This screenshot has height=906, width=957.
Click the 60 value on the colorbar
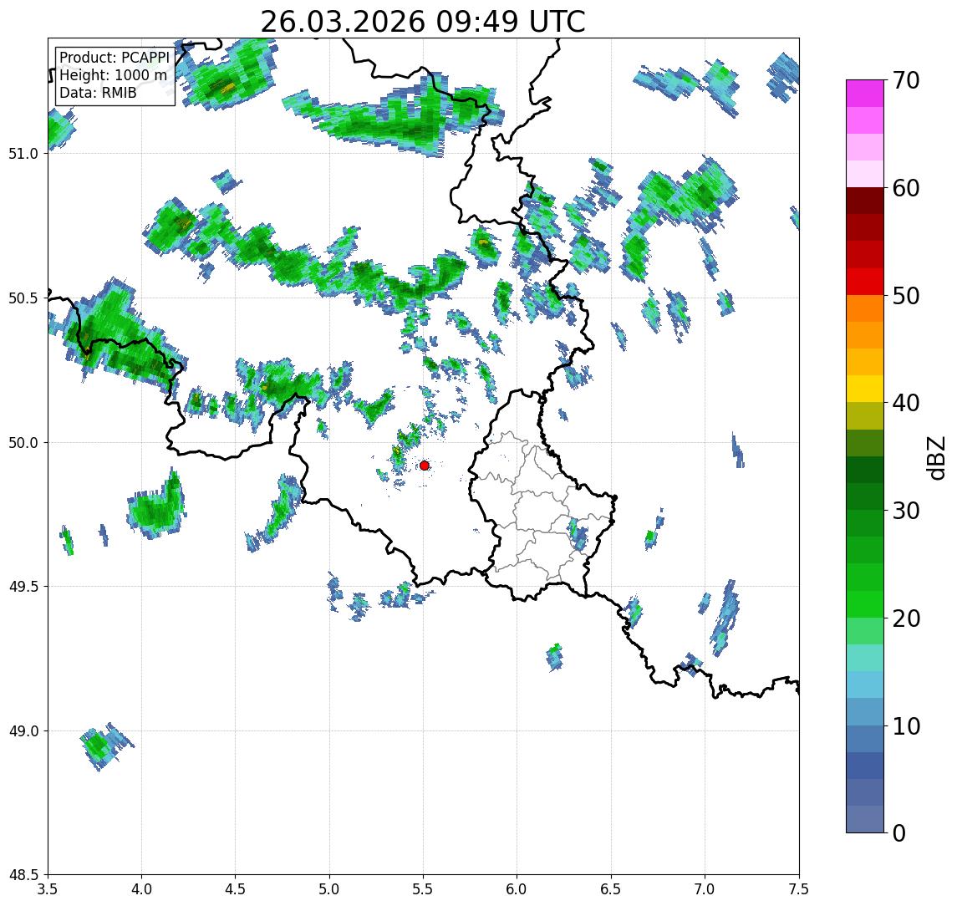(x=906, y=188)
